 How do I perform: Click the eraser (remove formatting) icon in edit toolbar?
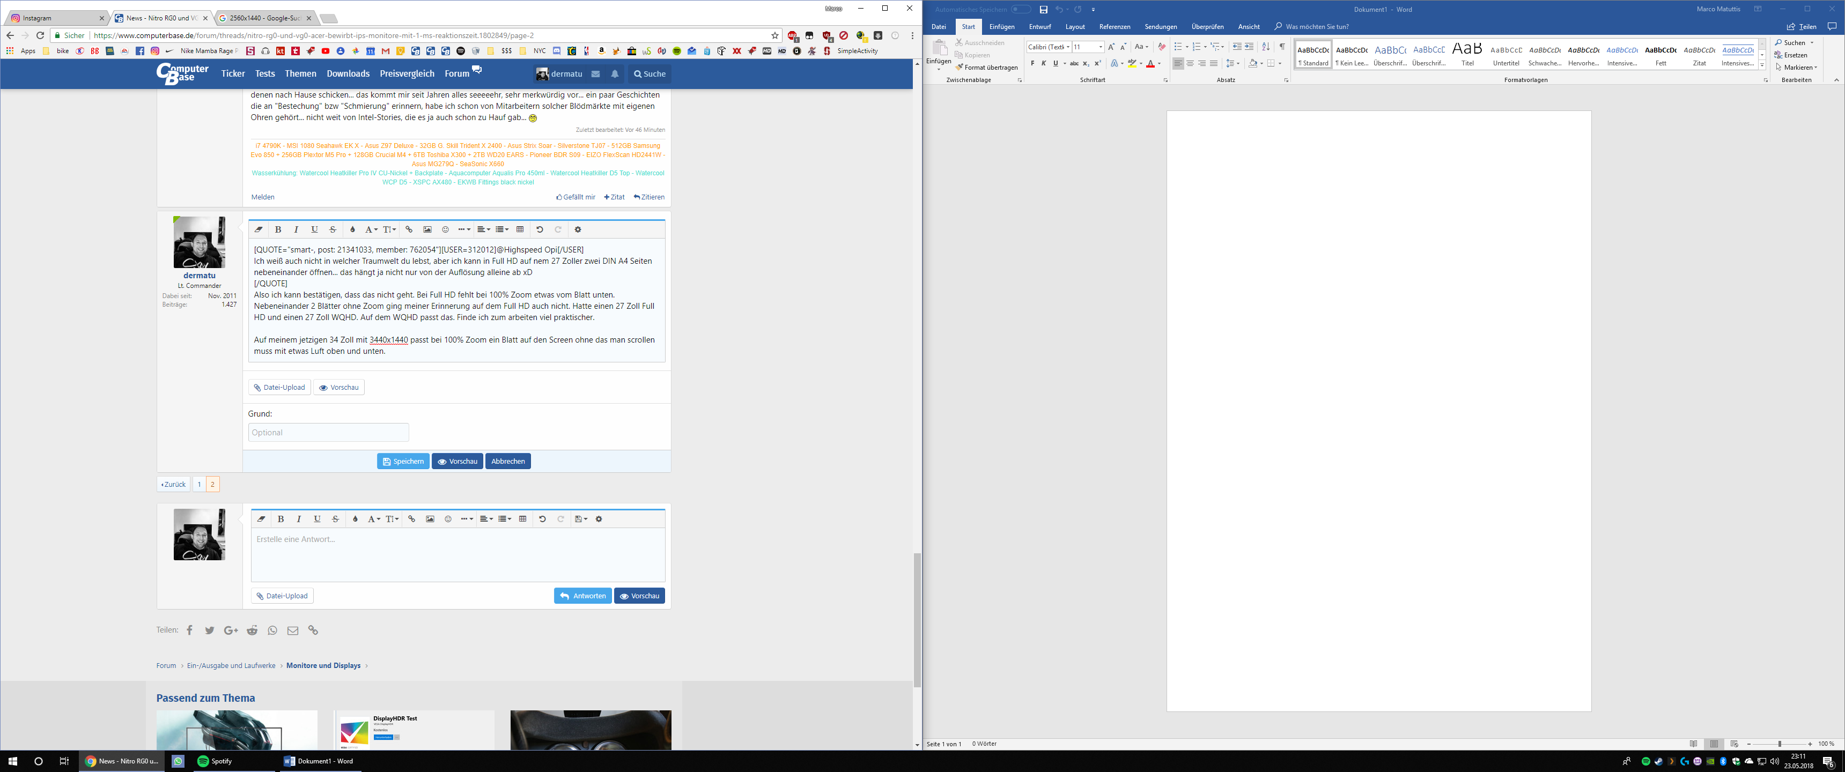point(259,230)
